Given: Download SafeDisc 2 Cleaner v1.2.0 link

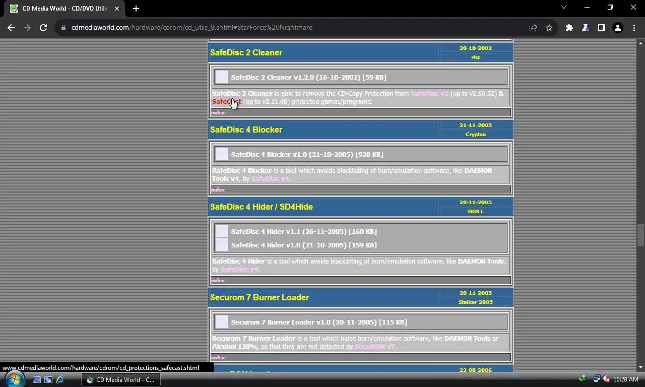Looking at the screenshot, I should click(308, 77).
